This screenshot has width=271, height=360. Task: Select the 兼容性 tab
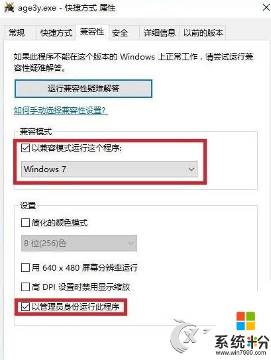tap(92, 32)
